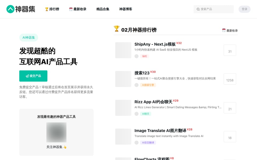Click the avatar icon beside AI语言翻译 tag

click(137, 142)
